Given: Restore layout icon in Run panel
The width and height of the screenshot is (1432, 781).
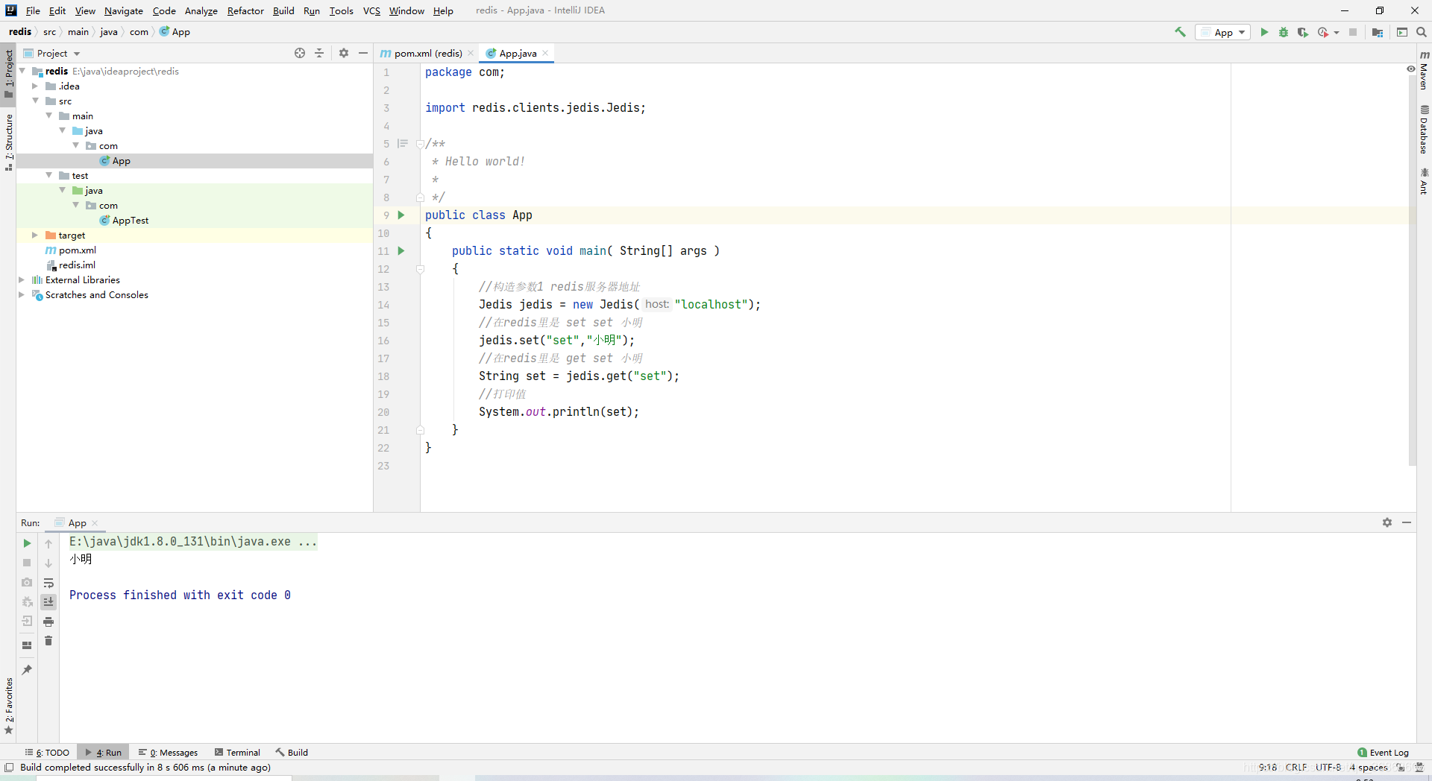Looking at the screenshot, I should tap(27, 645).
